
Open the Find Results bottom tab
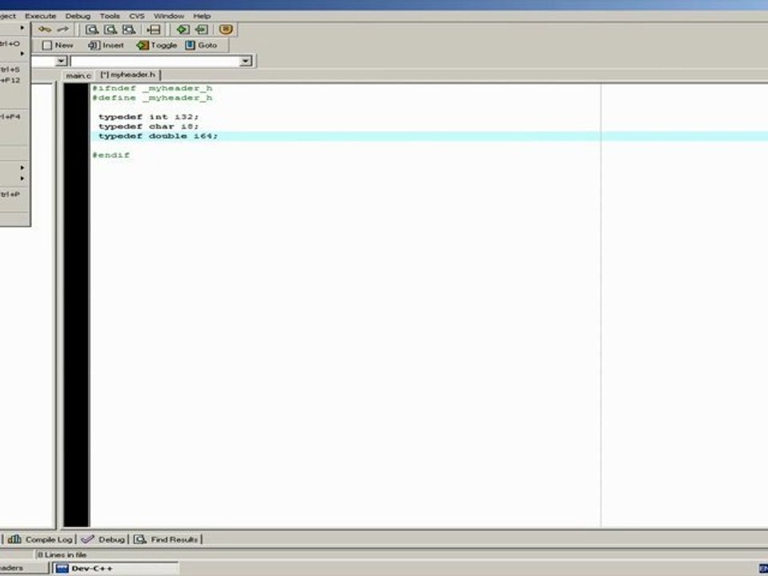(166, 539)
